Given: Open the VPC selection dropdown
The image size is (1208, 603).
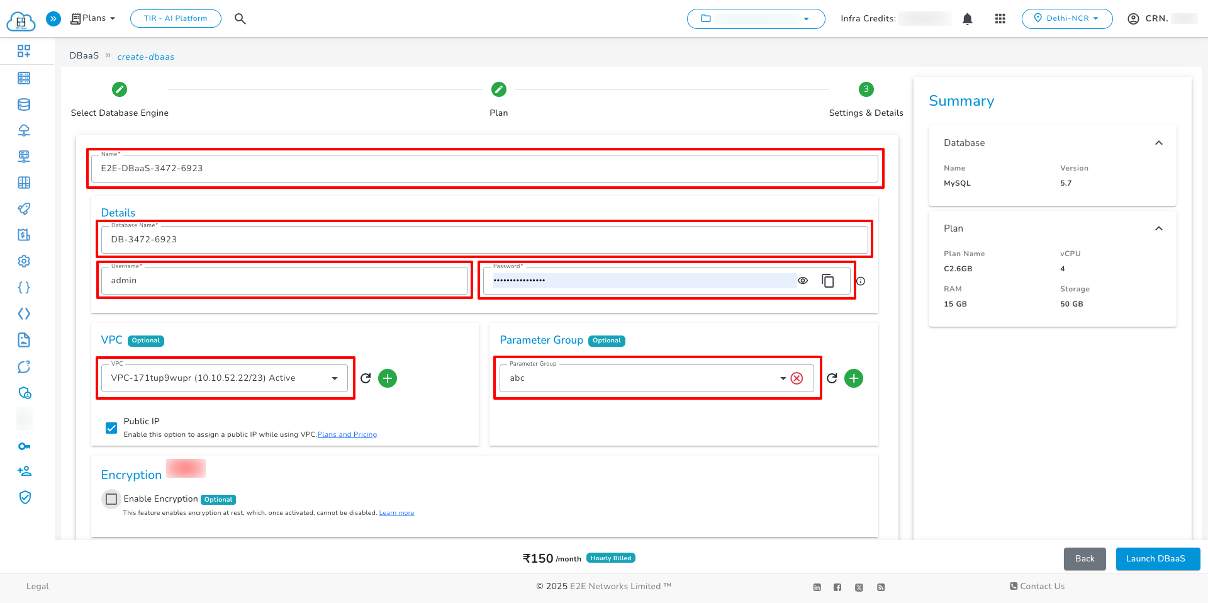Looking at the screenshot, I should point(334,378).
